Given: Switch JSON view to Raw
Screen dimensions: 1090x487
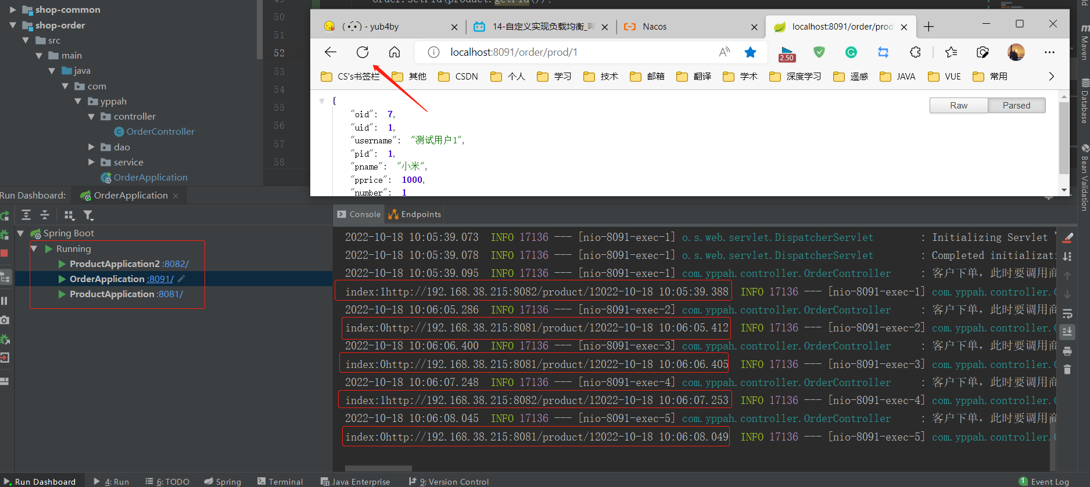Looking at the screenshot, I should pos(959,106).
